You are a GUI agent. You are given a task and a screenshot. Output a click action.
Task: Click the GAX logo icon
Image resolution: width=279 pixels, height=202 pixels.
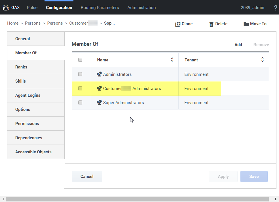(5, 8)
